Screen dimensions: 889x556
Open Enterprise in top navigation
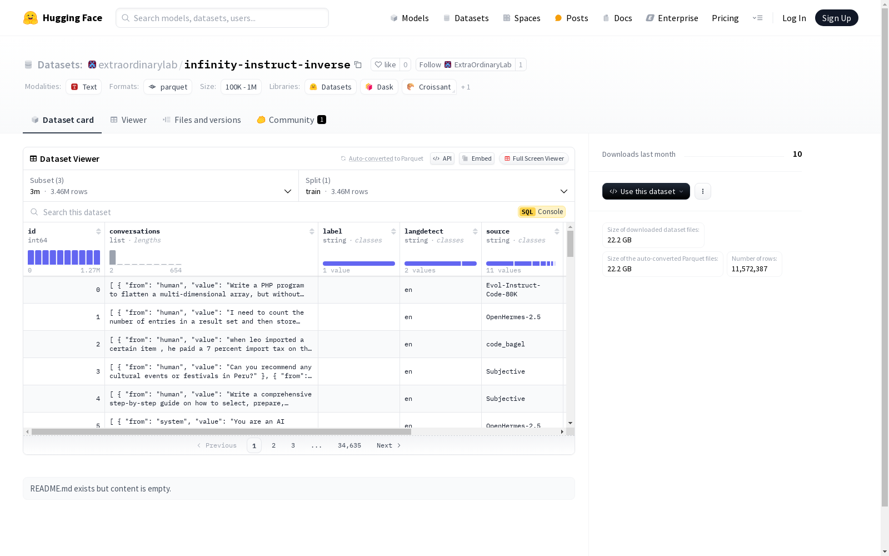pyautogui.click(x=672, y=18)
